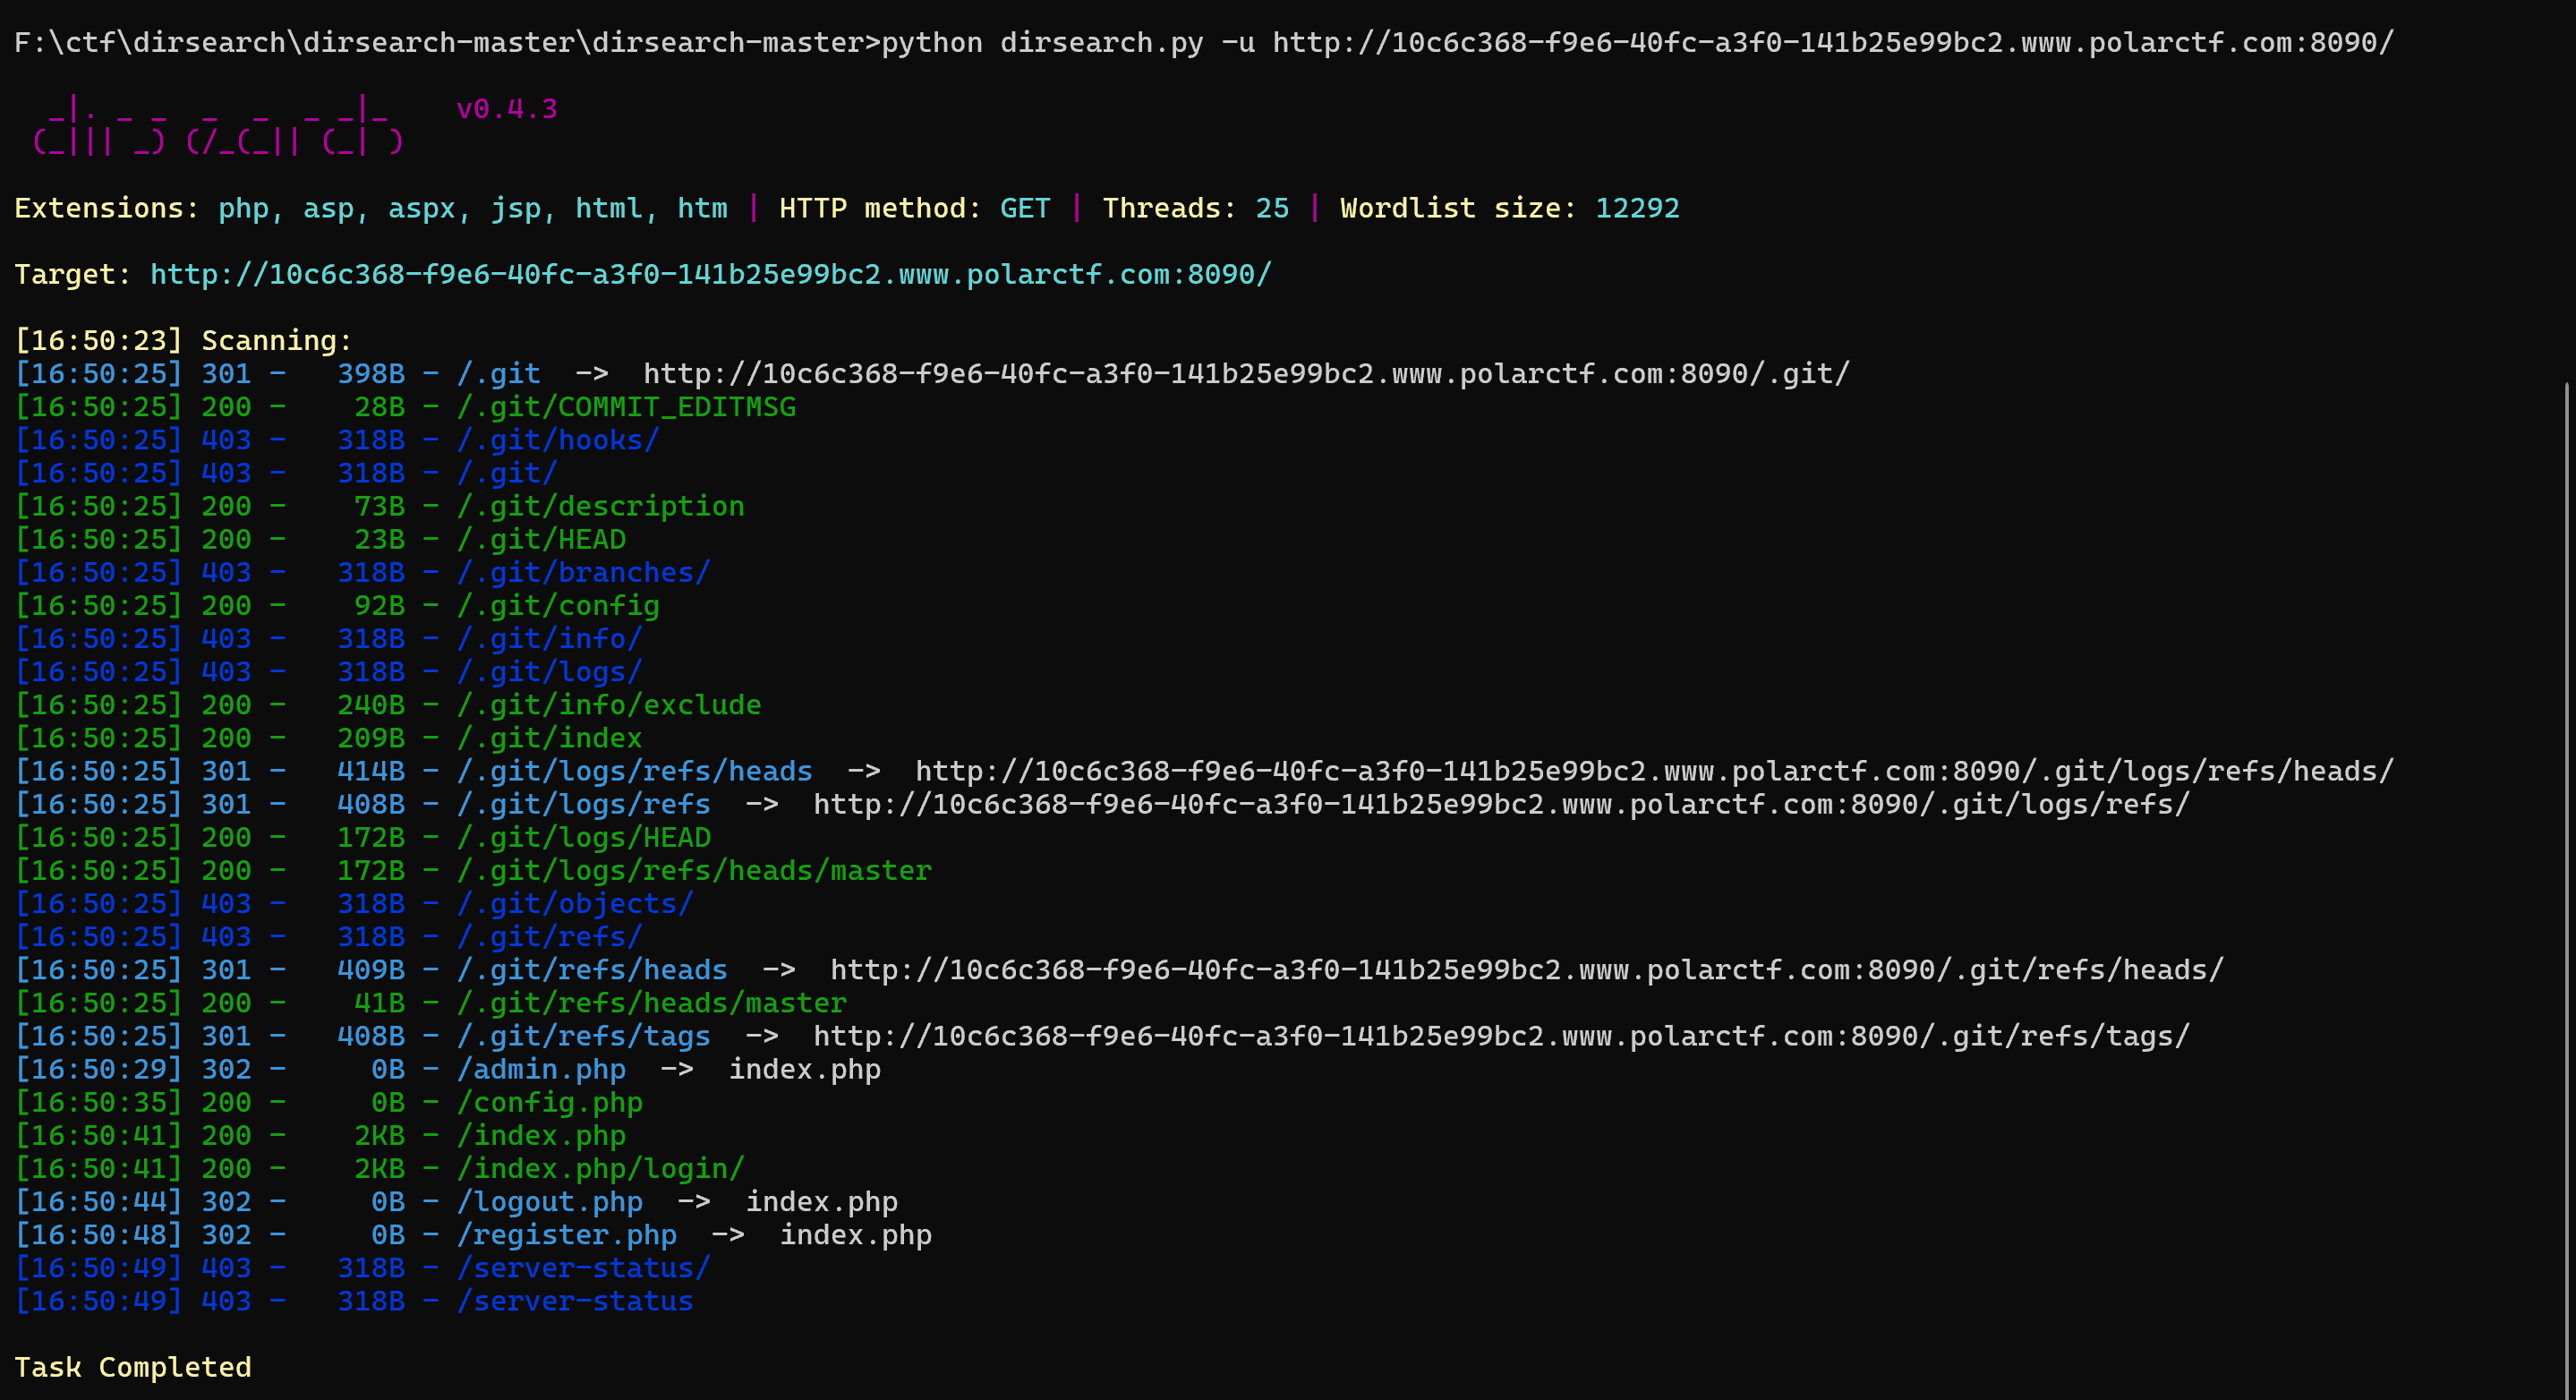Click the /.git/refs/tags/ redirect URL

point(1500,1035)
